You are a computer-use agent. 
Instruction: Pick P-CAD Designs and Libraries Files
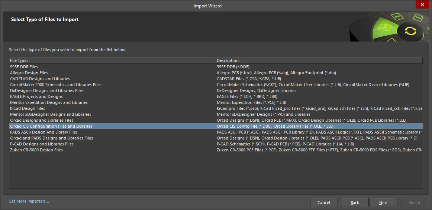click(42, 144)
